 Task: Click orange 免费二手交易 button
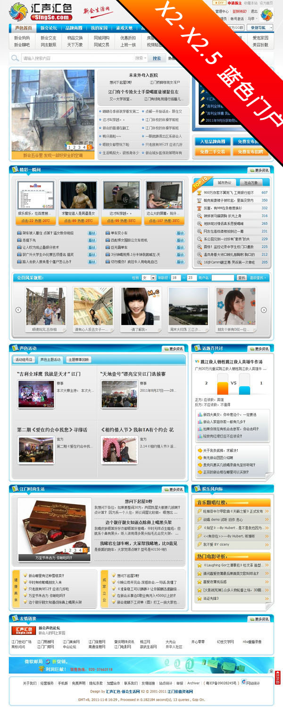[x=212, y=152]
